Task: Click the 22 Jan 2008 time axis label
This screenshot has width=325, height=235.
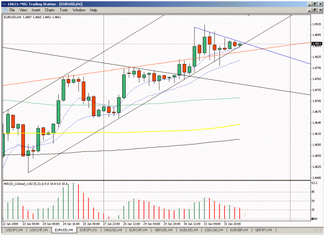Action: click(10, 224)
